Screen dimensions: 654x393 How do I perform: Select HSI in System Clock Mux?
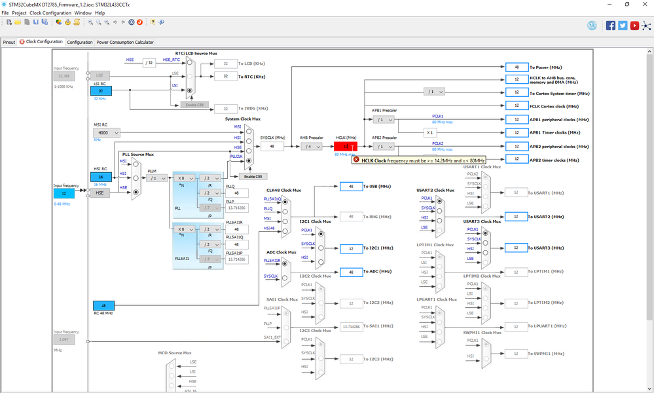(x=249, y=141)
